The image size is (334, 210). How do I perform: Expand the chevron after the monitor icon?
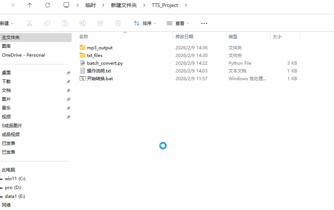pyautogui.click(x=77, y=5)
